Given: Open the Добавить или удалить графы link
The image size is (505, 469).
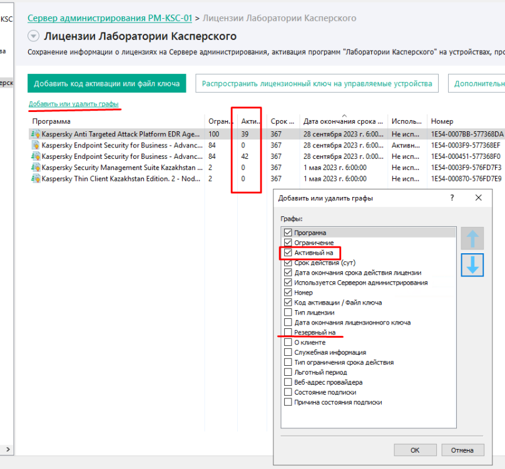Looking at the screenshot, I should pos(74,104).
